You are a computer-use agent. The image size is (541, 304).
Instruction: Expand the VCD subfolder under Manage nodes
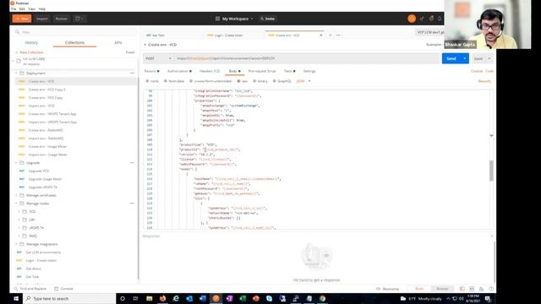[x=19, y=212]
